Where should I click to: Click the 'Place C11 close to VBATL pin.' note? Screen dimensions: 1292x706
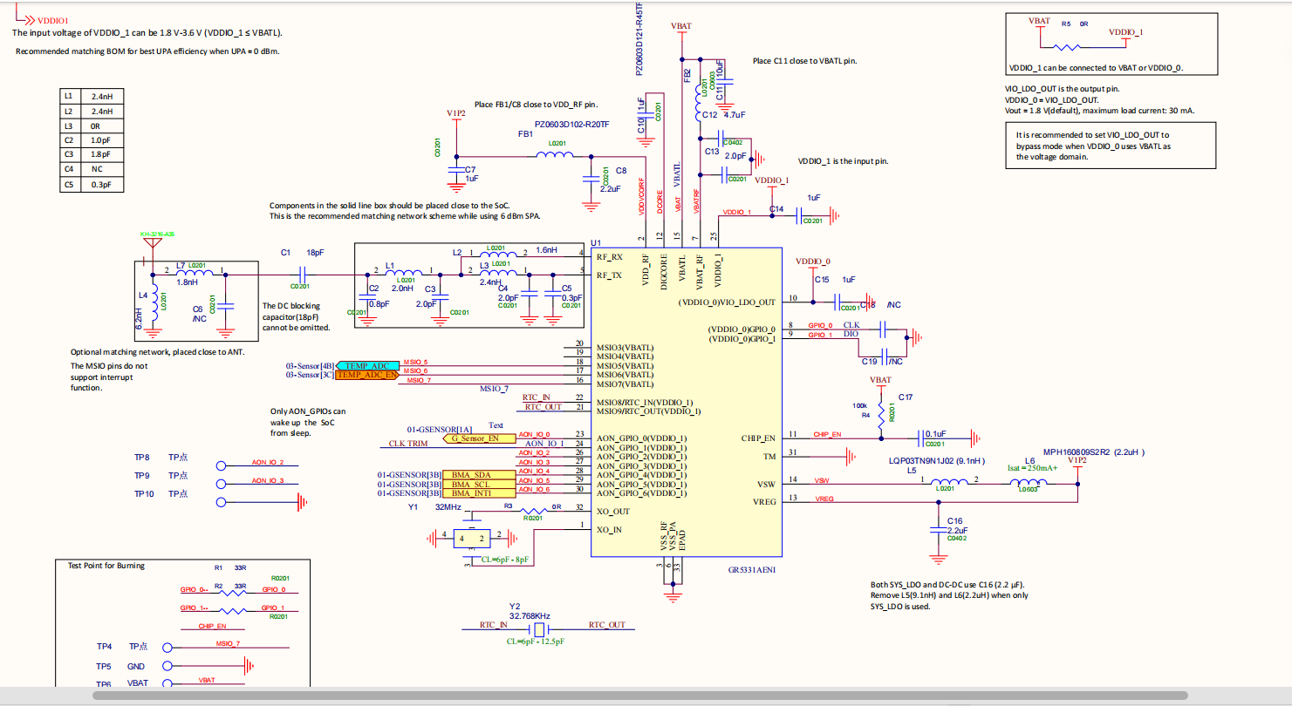[804, 61]
